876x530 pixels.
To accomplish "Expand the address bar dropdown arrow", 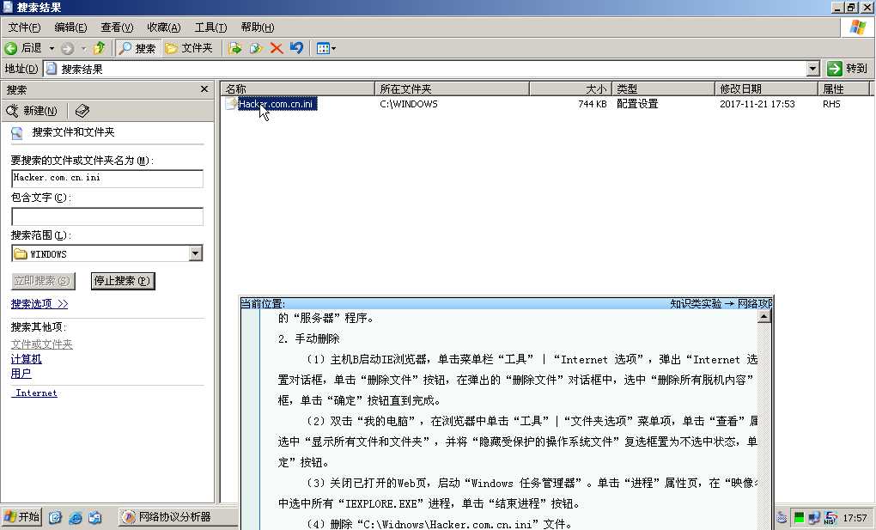I will pos(812,69).
